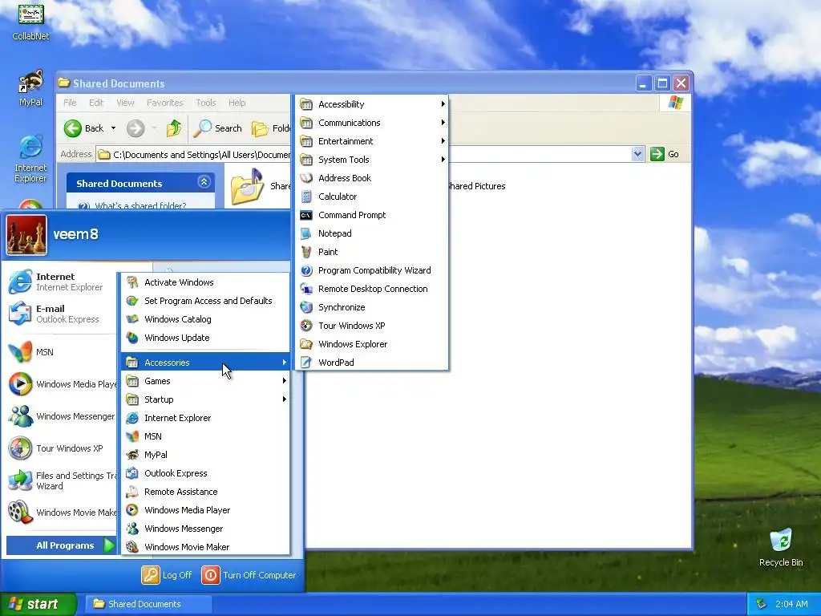Viewport: 821px width, 616px height.
Task: Launch Tour Windows XP from Accessories
Action: 372,326
